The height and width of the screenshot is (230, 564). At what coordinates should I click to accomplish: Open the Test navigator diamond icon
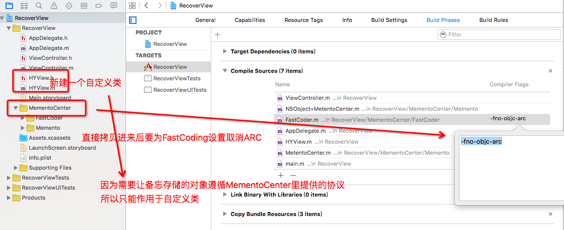pos(69,5)
